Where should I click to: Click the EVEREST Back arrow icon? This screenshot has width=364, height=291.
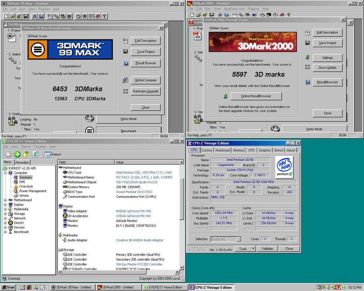click(x=8, y=154)
